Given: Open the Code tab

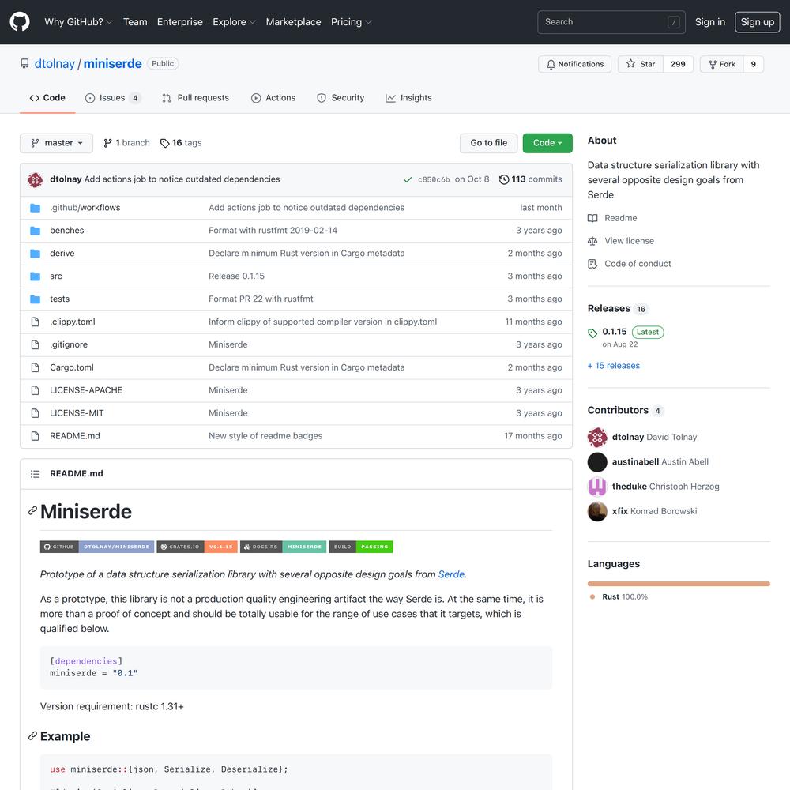Looking at the screenshot, I should (x=47, y=98).
